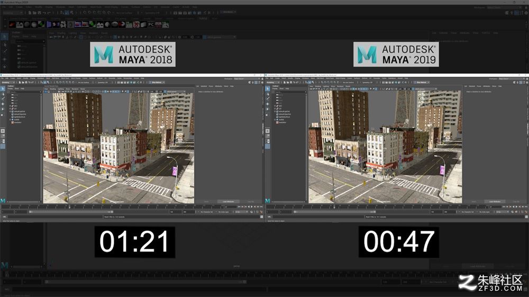Click PC shelf icon in background Maya window

click(x=151, y=24)
